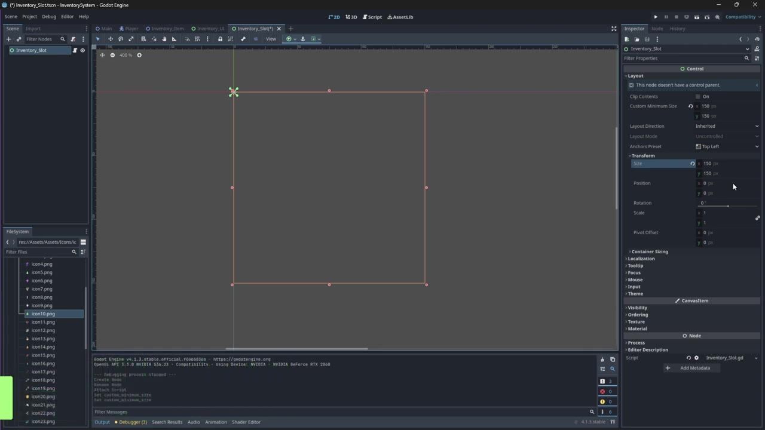Activate the Scale Mode tool
The image size is (765, 430).
coord(131,39)
